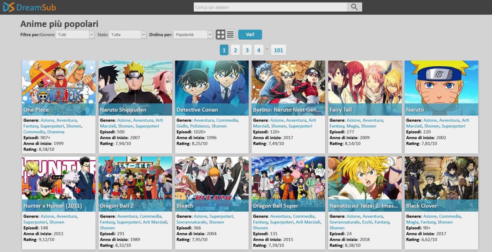This screenshot has width=492, height=252.
Task: Click the Hunter x Hunter (2011) title
Action: [x=53, y=206]
